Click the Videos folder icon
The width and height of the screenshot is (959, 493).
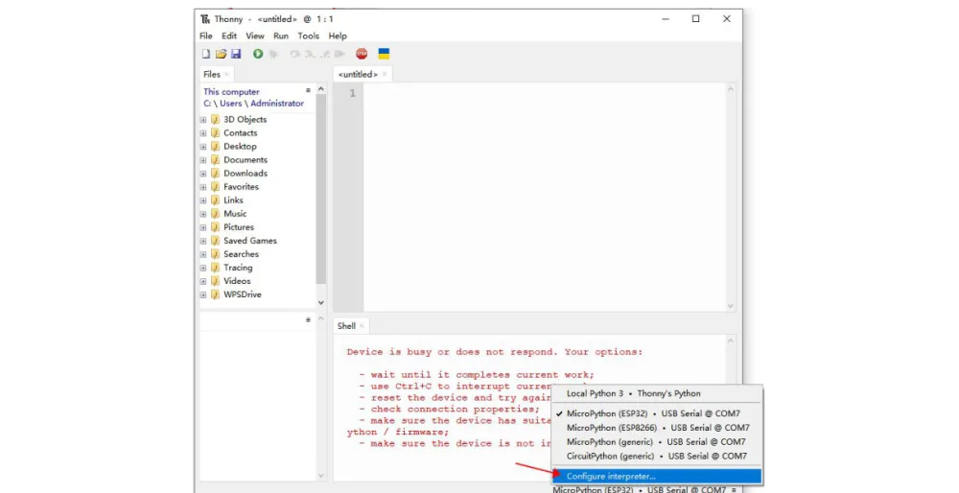[215, 281]
